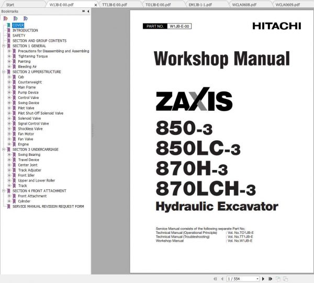
Task: Open the Solenoid Valve bookmark
Action: tap(29, 118)
